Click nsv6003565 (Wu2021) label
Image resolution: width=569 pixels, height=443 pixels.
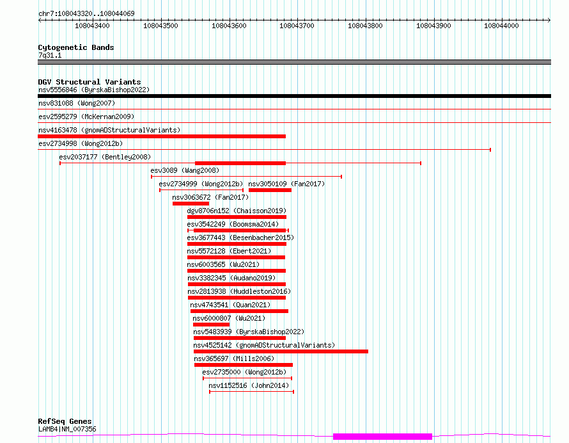223,264
